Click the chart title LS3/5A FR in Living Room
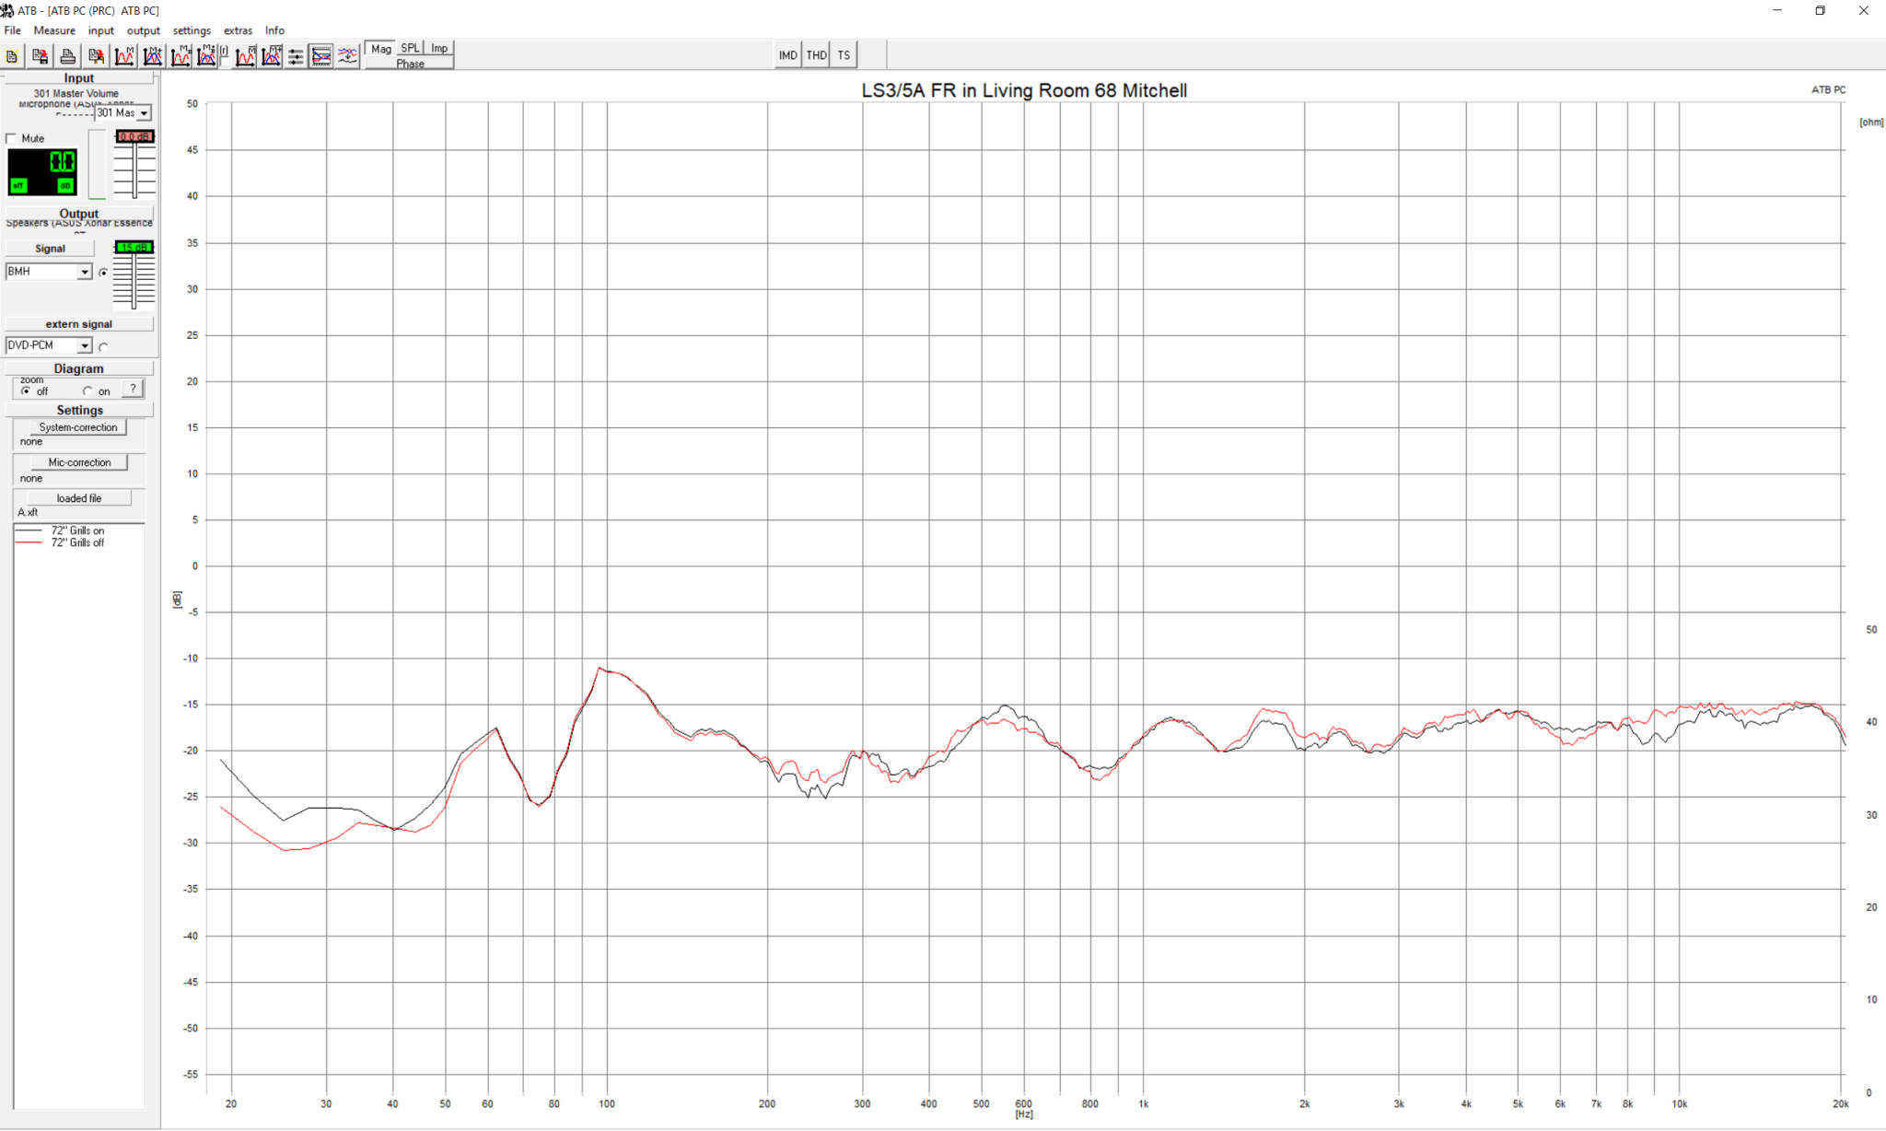Image resolution: width=1886 pixels, height=1131 pixels. click(1024, 90)
